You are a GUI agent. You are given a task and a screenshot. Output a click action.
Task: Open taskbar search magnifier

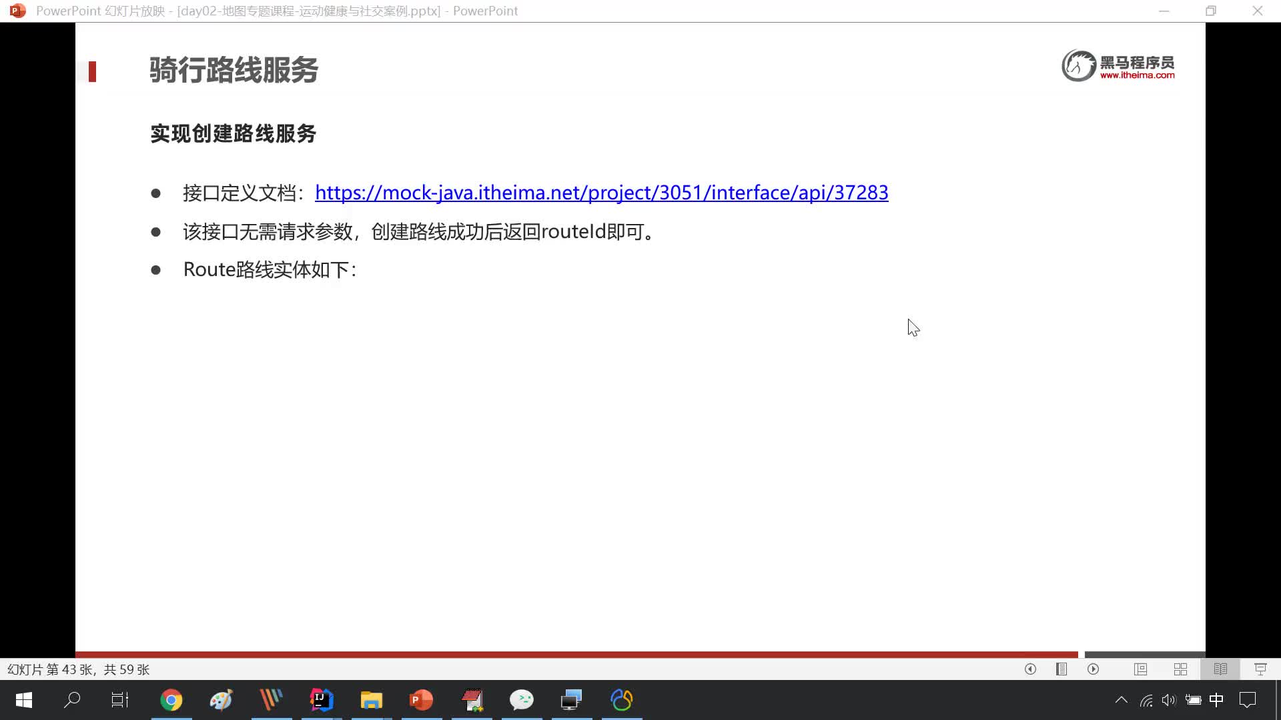coord(72,700)
